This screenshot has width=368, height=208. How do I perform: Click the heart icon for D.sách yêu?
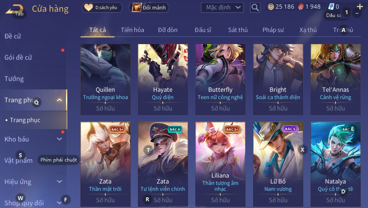tap(89, 7)
